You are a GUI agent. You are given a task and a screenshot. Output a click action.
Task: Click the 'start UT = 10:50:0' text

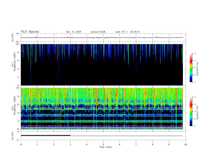point(127,32)
